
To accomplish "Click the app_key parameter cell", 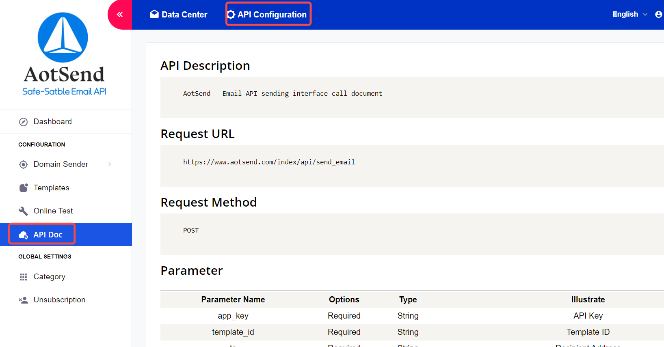I will (x=233, y=316).
